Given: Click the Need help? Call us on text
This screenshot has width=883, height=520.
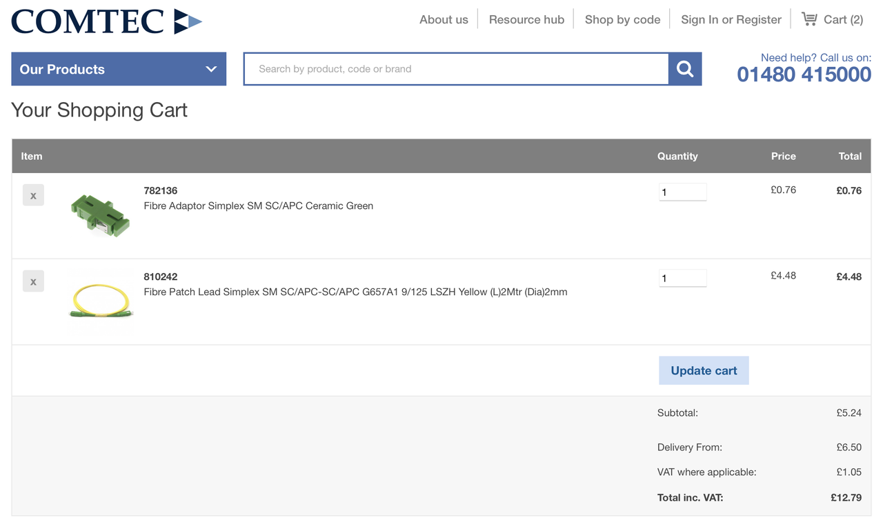Looking at the screenshot, I should click(816, 58).
